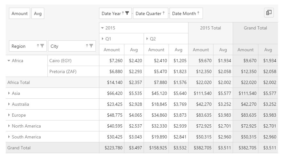Expand the Asia region row
The width and height of the screenshot is (284, 158).
(9, 93)
